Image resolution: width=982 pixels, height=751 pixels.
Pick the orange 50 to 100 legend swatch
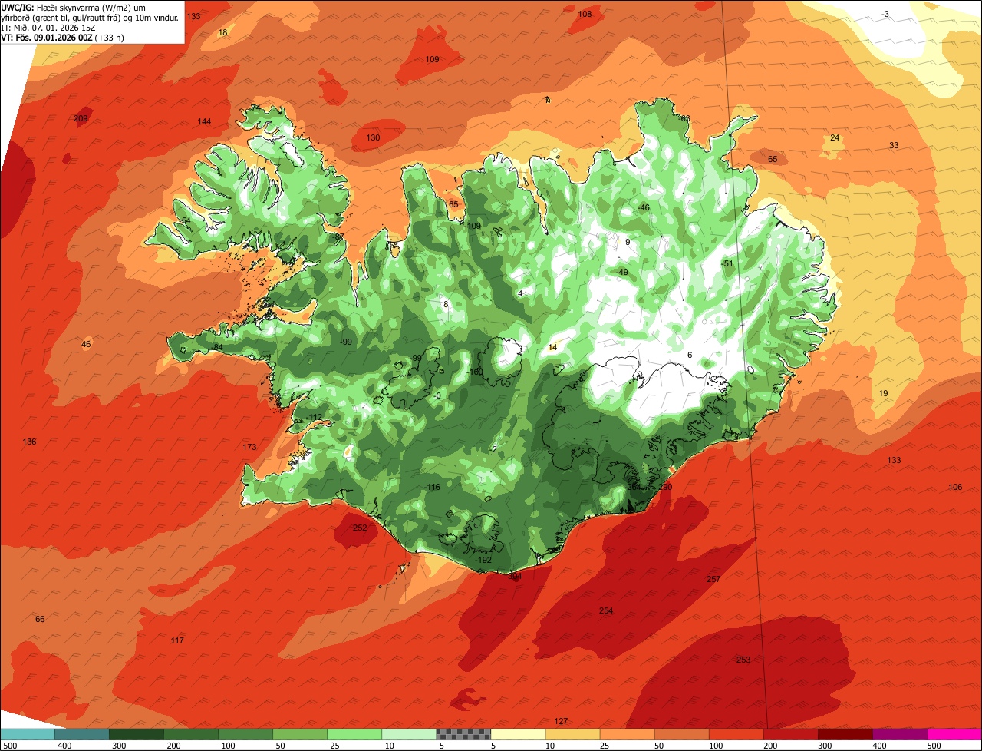[x=681, y=733]
